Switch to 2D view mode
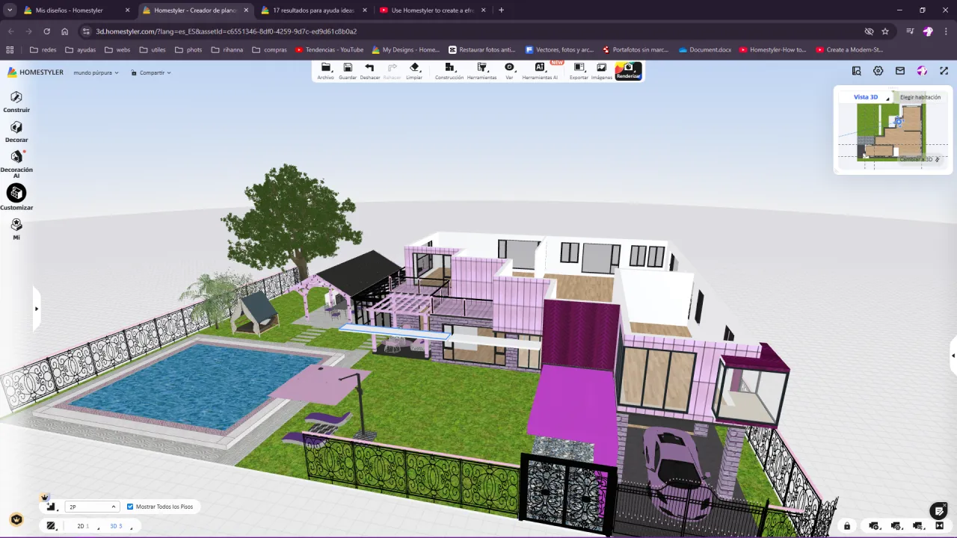Viewport: 957px width, 538px height. 81,526
